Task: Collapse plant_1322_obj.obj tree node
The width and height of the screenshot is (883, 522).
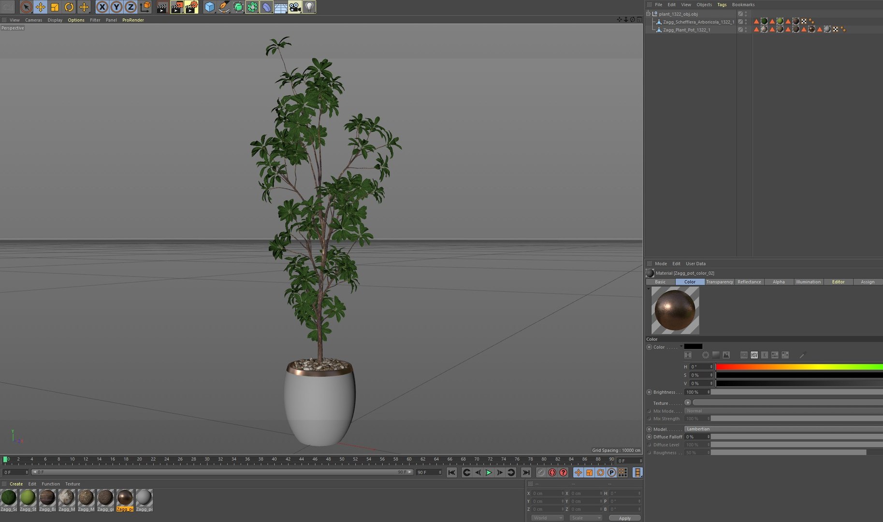Action: [648, 14]
